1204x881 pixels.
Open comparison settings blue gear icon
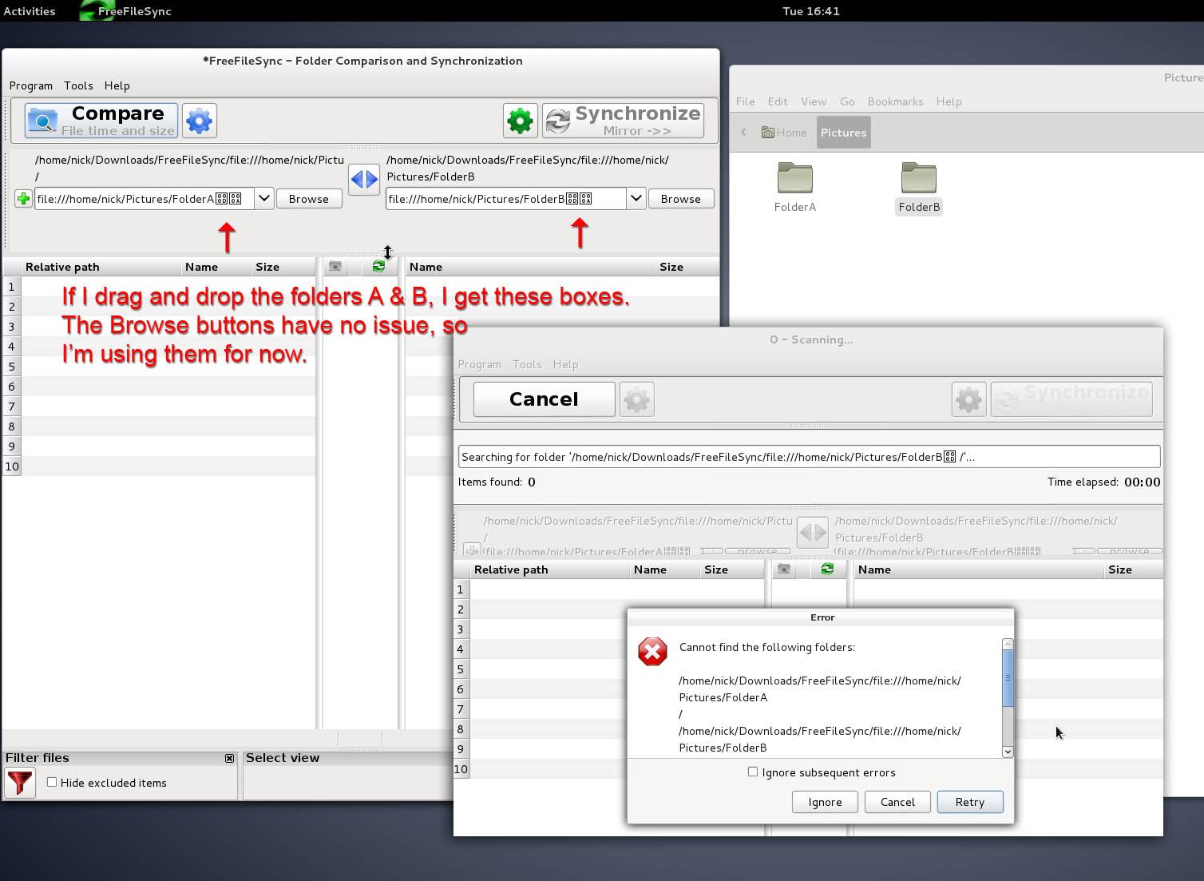pyautogui.click(x=200, y=121)
